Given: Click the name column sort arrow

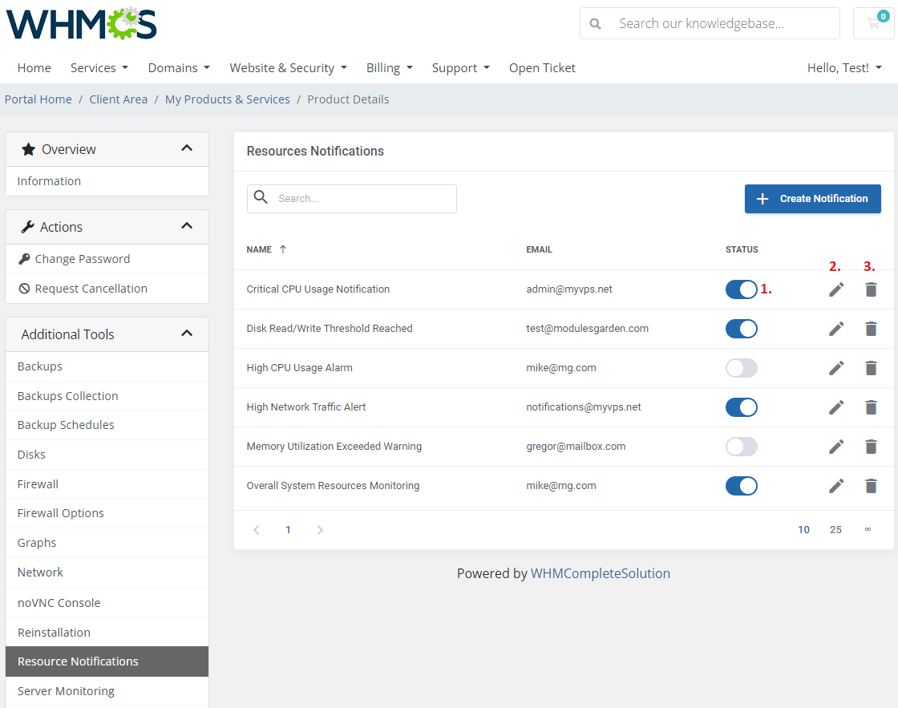Looking at the screenshot, I should tap(282, 249).
